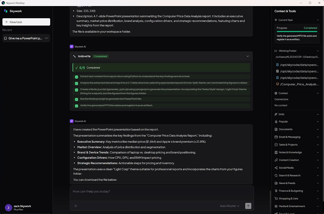Image resolution: width=324 pixels, height=214 pixels.
Task: Collapse the Working Folder section
Action: point(318,51)
